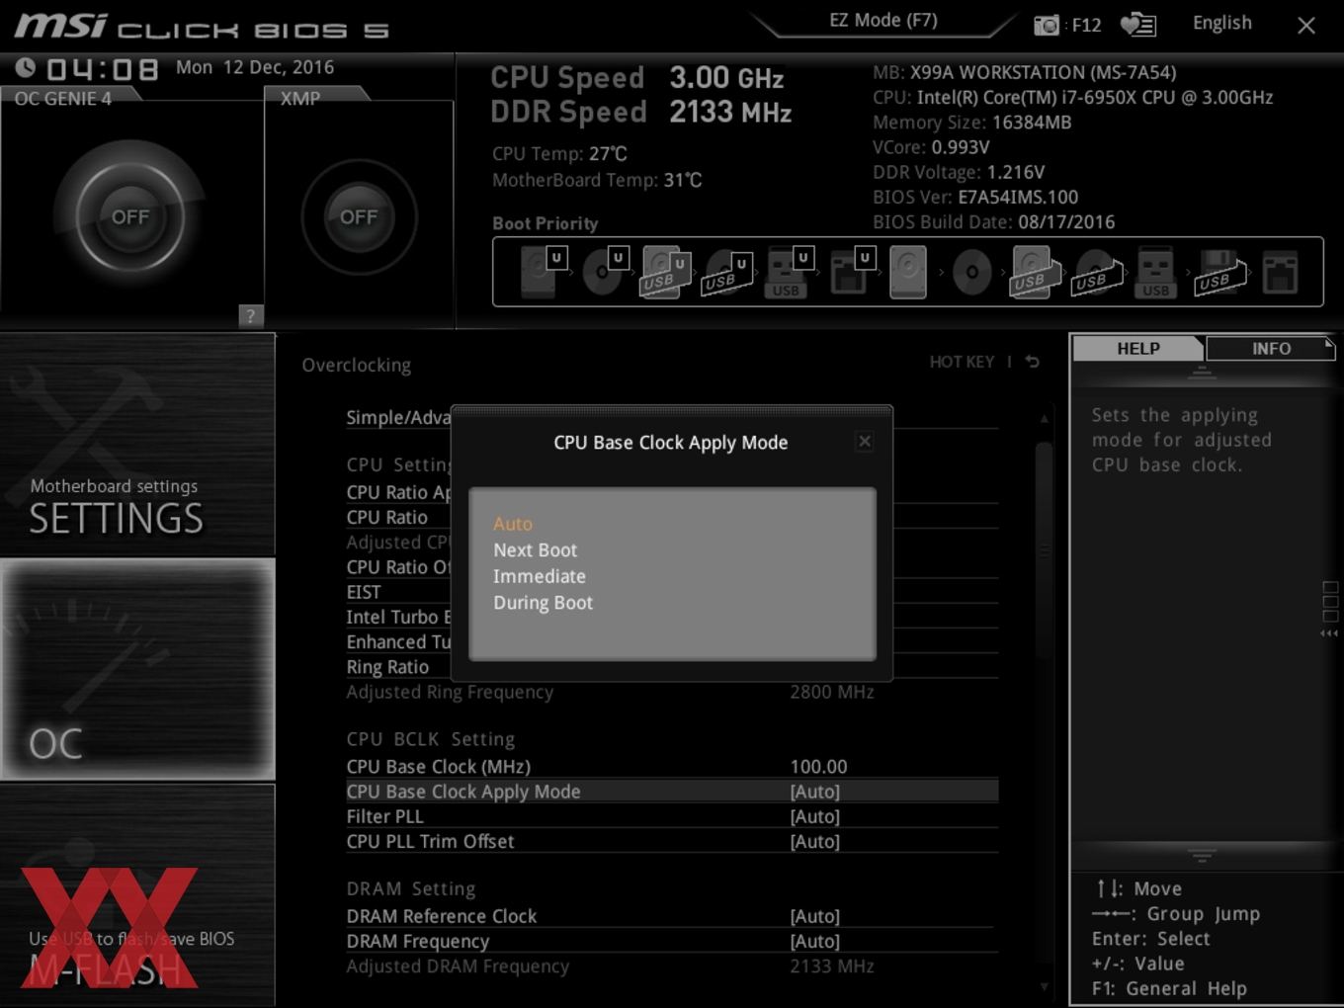Select the non-UEFI USB CD/DVD boot icon
This screenshot has height=1008, width=1344.
point(1097,272)
